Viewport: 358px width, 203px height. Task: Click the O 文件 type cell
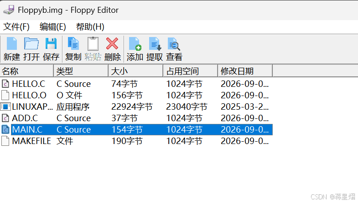tap(69, 96)
